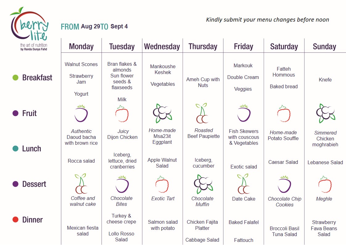Click the green Breakfast dot
Image resolution: width=346 pixels, height=245 pixels.
point(15,78)
